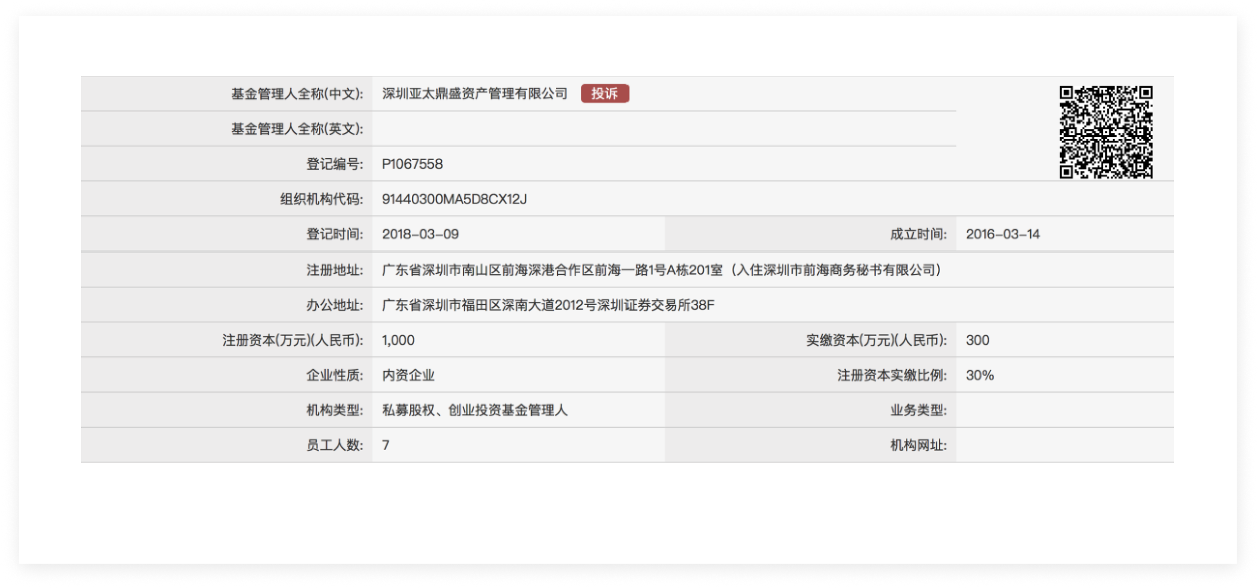1258x588 pixels.
Task: Click enterprise nature value 内资企业
Action: click(408, 375)
